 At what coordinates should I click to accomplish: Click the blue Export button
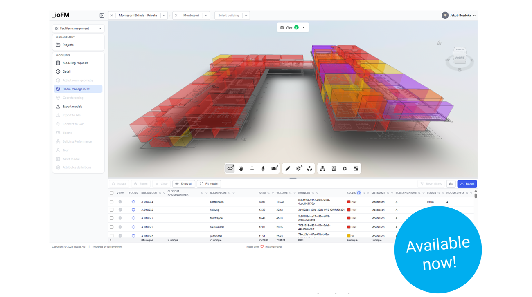click(467, 183)
